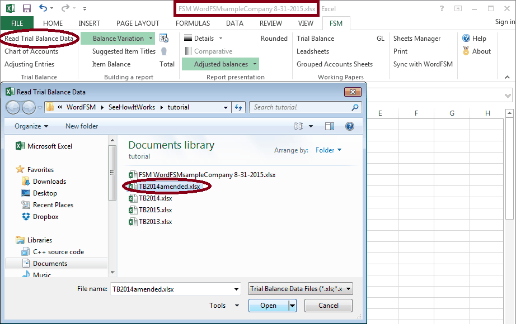The width and height of the screenshot is (516, 324).
Task: Expand the Adjusted balances dropdown arrow
Action: pos(255,64)
